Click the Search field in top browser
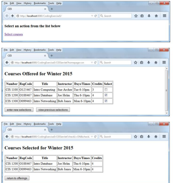The height and width of the screenshot is (183, 173). pos(116,16)
